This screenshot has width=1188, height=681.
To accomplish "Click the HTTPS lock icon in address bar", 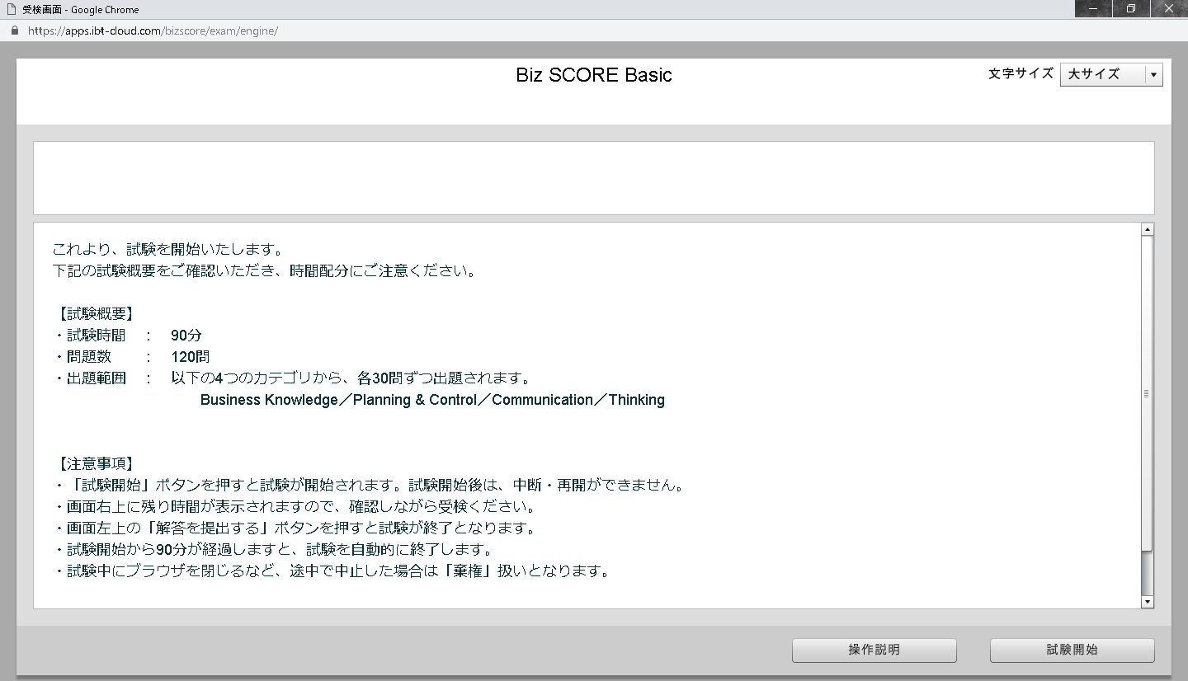I will pyautogui.click(x=13, y=30).
